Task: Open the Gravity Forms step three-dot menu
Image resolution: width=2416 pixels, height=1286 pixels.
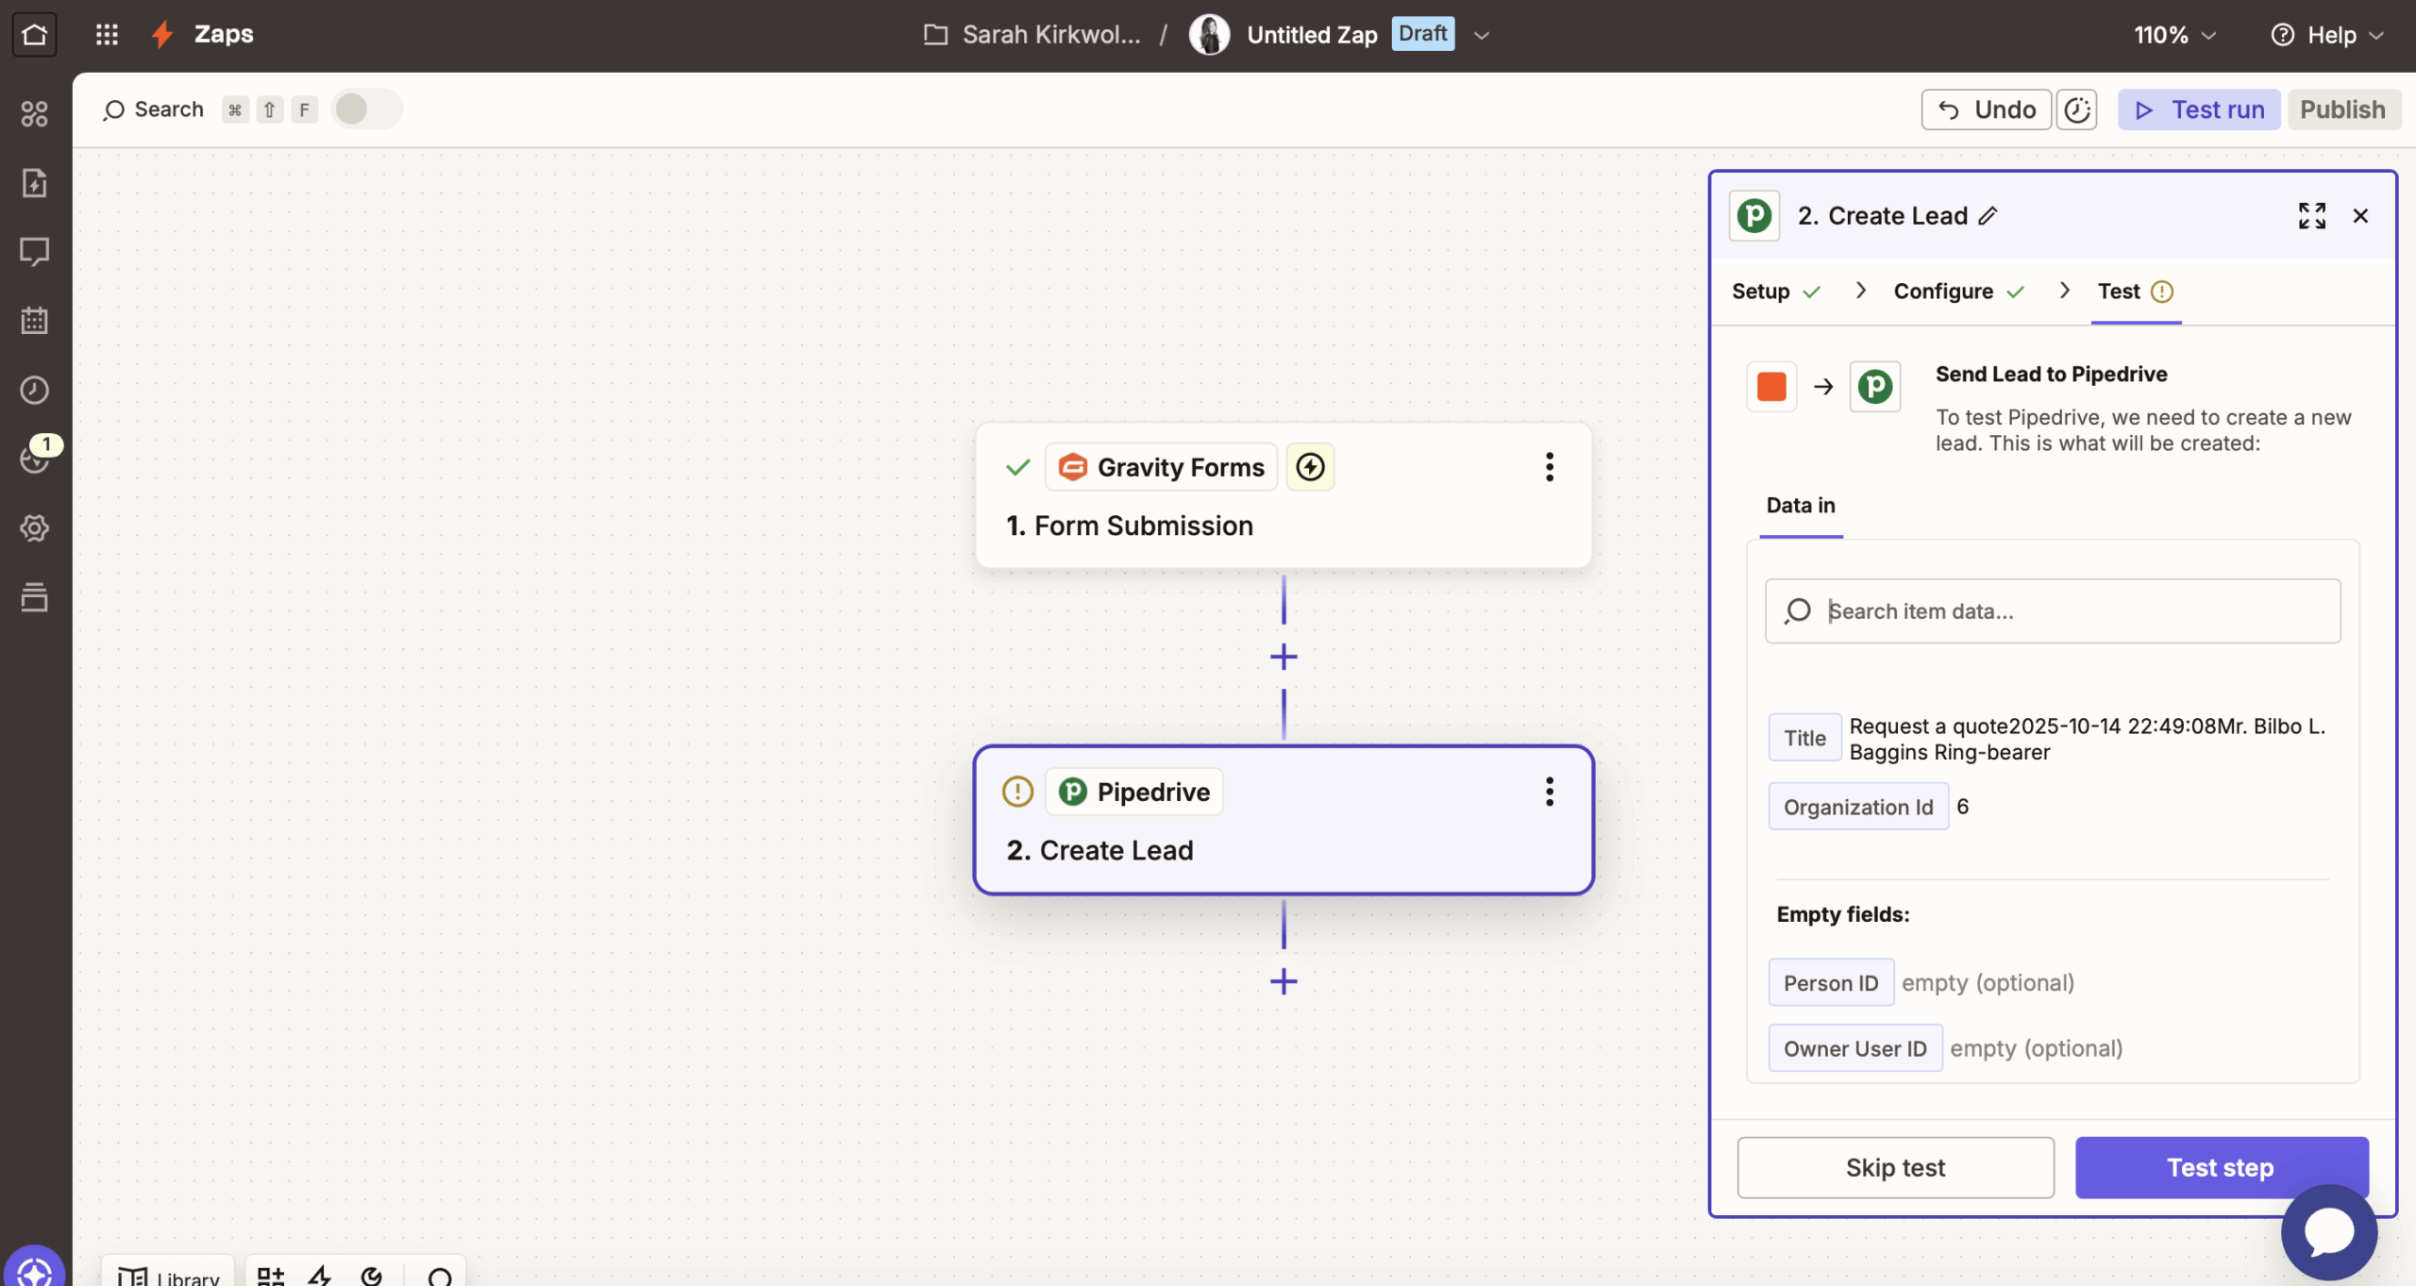Action: [x=1549, y=467]
